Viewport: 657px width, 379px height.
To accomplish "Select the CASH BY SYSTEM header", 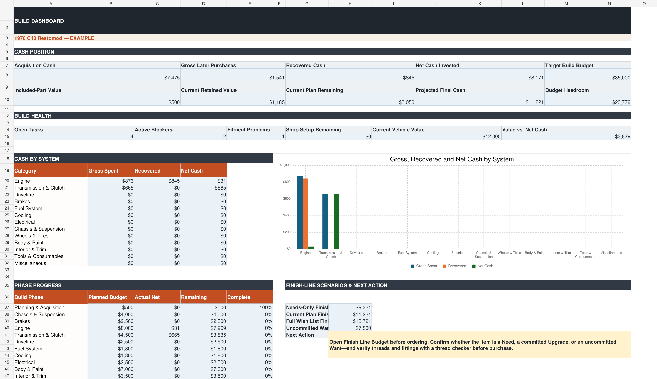I will pos(143,159).
